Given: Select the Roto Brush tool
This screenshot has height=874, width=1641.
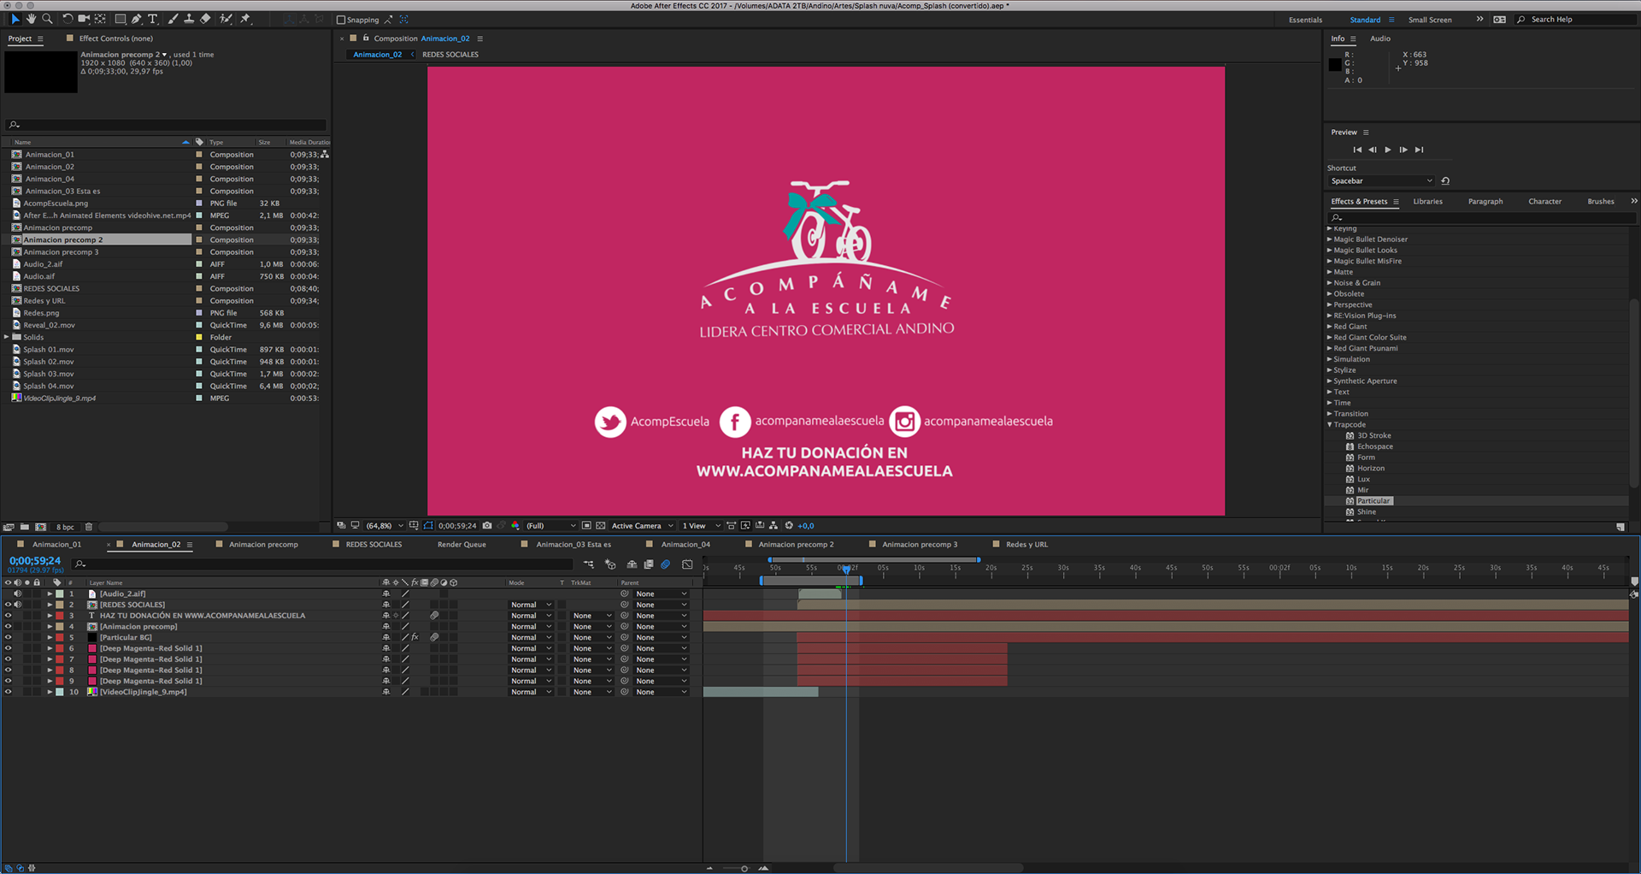Looking at the screenshot, I should pos(226,19).
